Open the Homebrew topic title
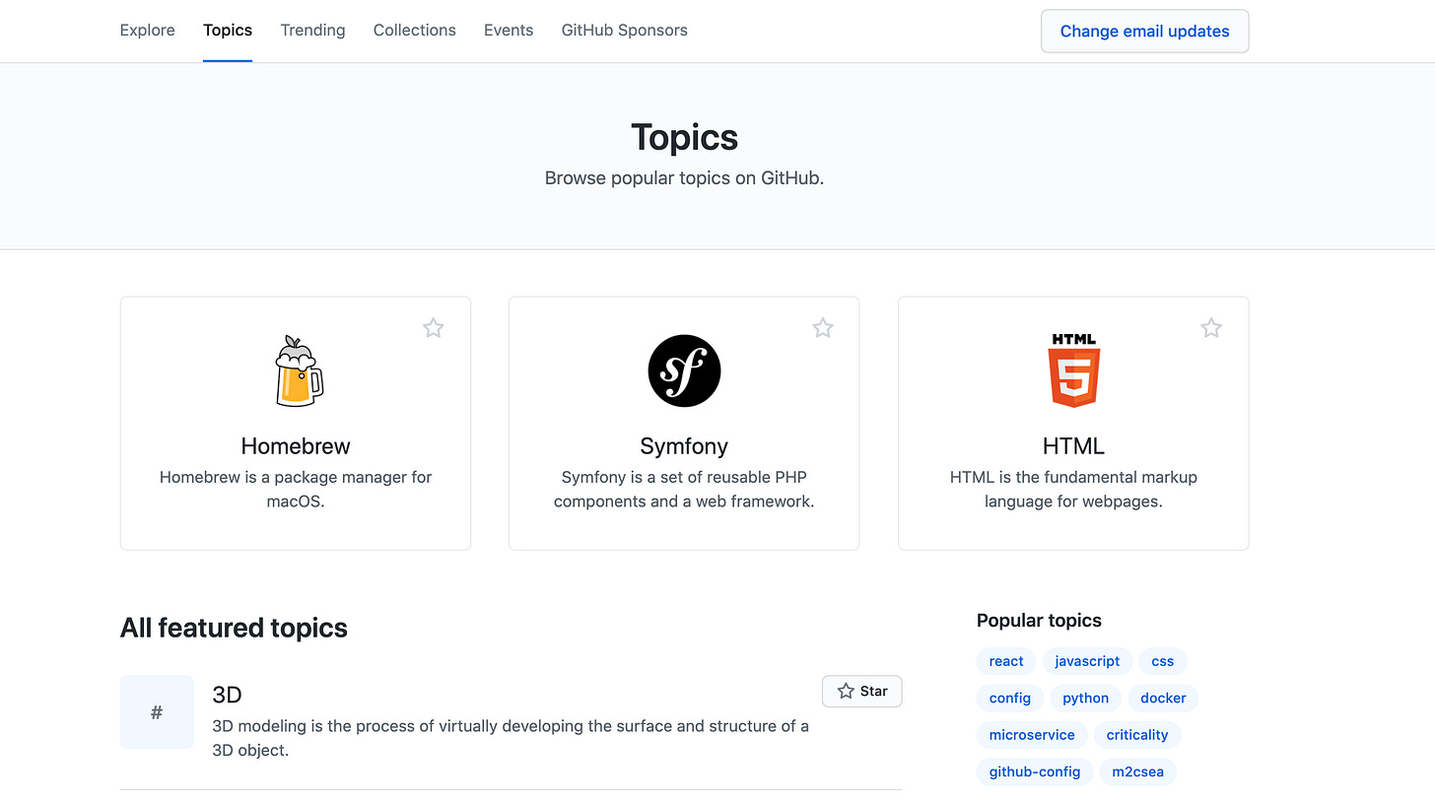 click(x=296, y=446)
